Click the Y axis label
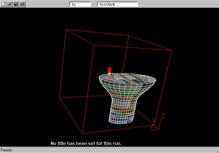This screenshot has height=153, width=219. coord(152,127)
